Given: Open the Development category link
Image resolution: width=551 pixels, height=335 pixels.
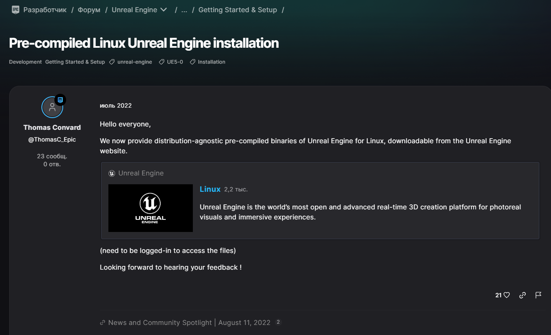Looking at the screenshot, I should click(x=26, y=62).
